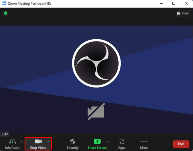Open the More options menu
This screenshot has width=193, height=151.
[144, 144]
